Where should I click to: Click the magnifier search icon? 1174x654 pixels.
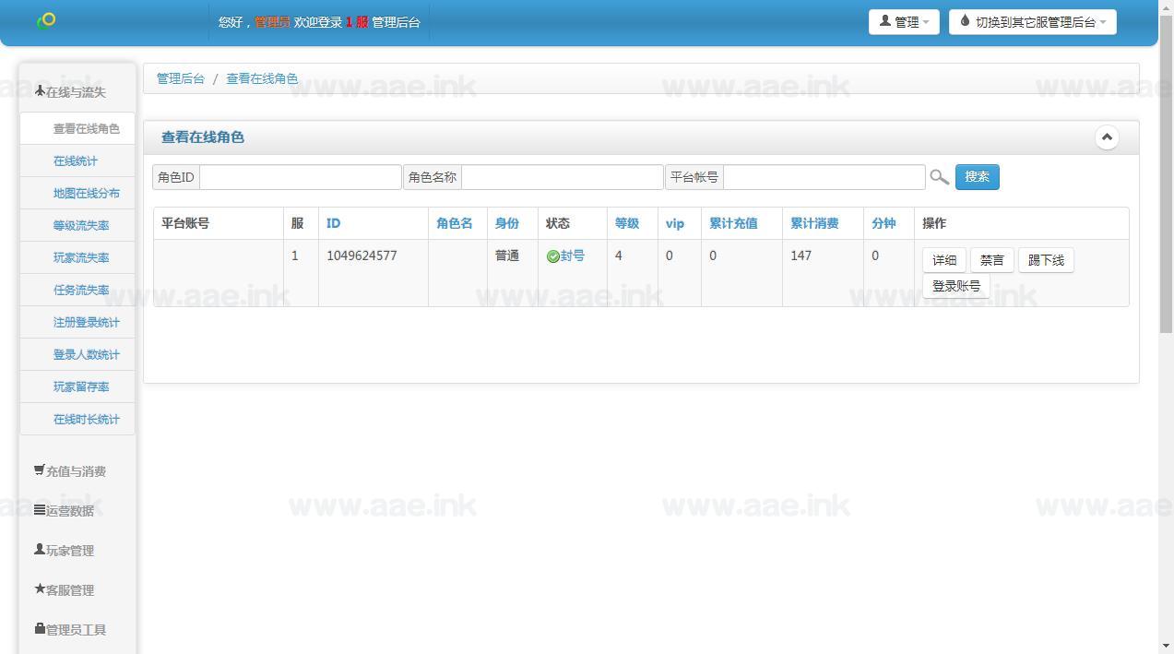point(938,177)
